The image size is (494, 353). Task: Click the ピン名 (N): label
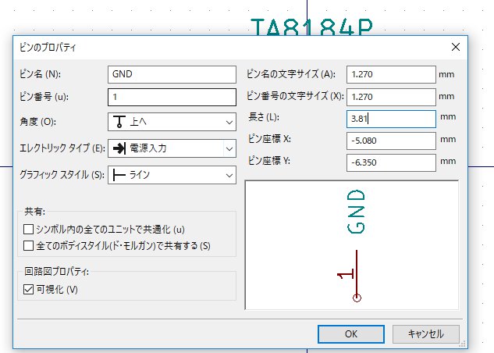pyautogui.click(x=40, y=74)
